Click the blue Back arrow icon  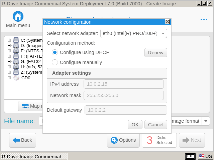click(16, 140)
